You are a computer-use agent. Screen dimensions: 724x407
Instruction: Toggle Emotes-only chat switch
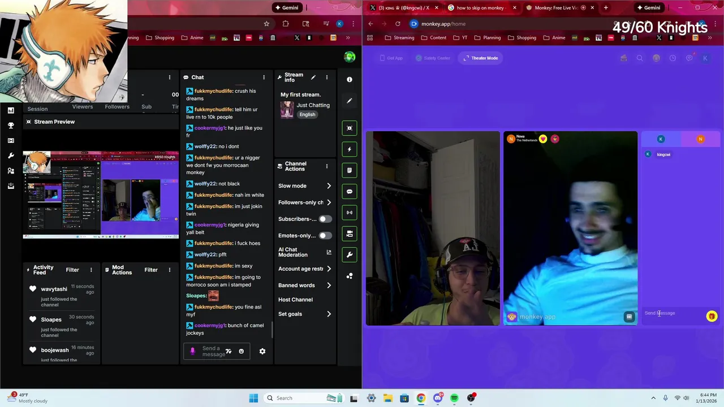(325, 236)
